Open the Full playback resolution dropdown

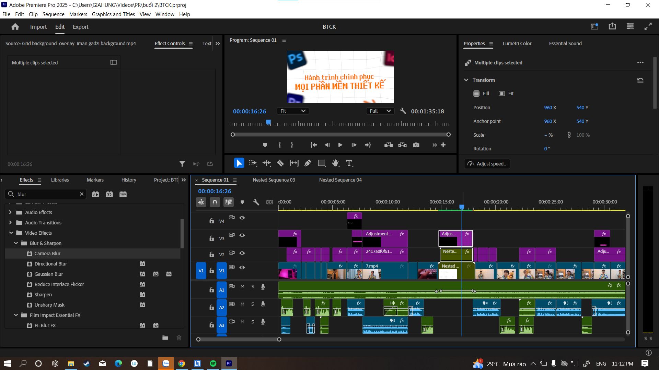point(380,111)
